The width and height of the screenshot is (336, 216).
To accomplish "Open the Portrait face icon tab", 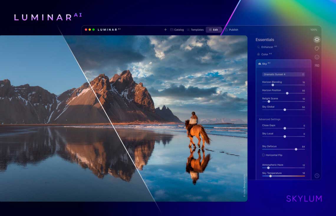I will (317, 57).
